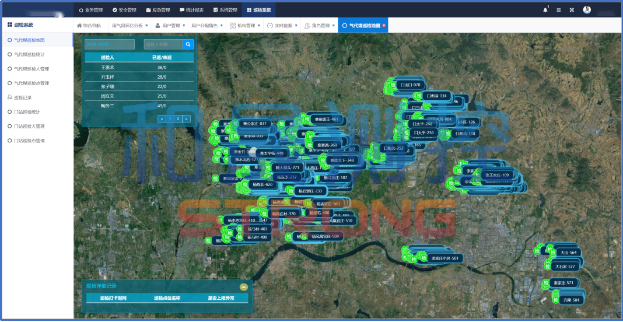The height and width of the screenshot is (322, 623).
Task: Click the green 检 marker beside 口山口-070
Action: pos(393,85)
